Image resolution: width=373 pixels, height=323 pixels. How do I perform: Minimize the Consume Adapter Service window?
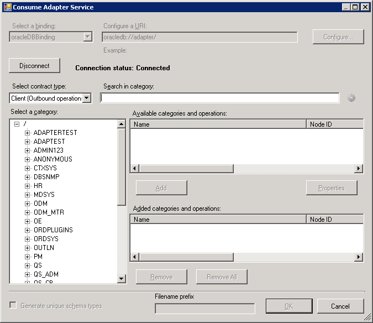pyautogui.click(x=346, y=7)
